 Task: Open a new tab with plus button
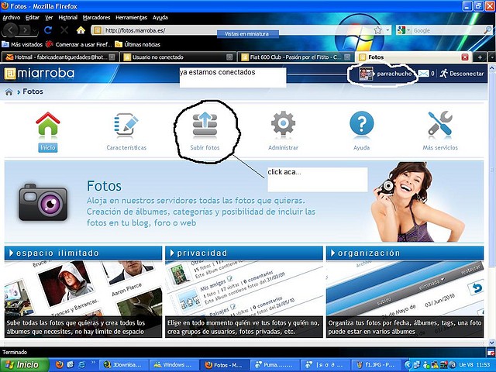click(480, 57)
